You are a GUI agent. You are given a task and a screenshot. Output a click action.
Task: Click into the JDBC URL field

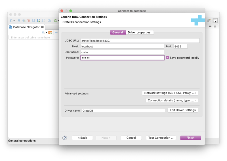140,41
